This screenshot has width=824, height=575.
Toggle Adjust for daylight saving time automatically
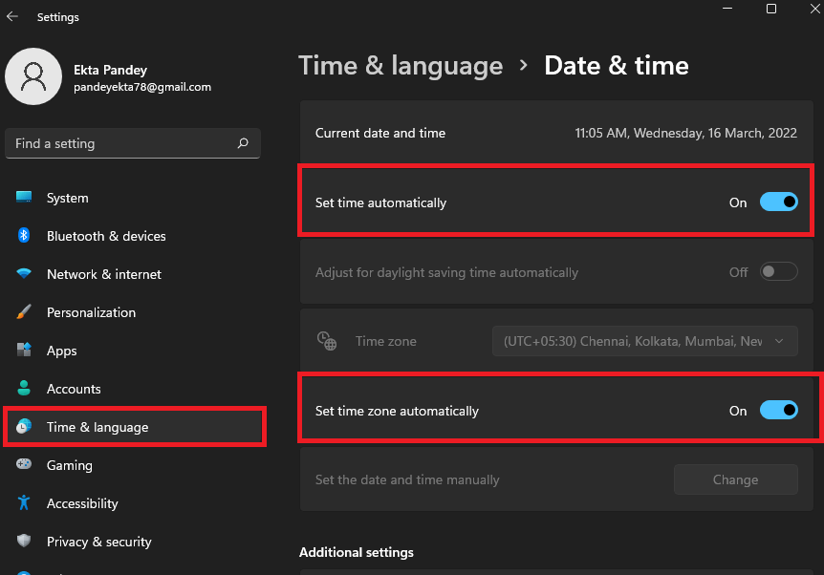pyautogui.click(x=778, y=272)
